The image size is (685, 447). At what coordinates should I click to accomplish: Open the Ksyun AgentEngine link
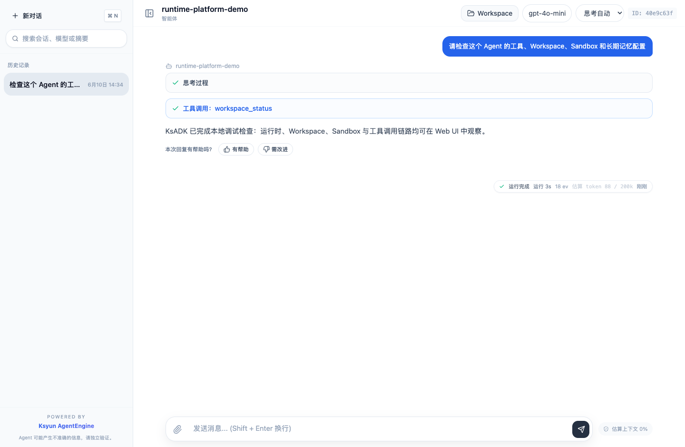[66, 426]
